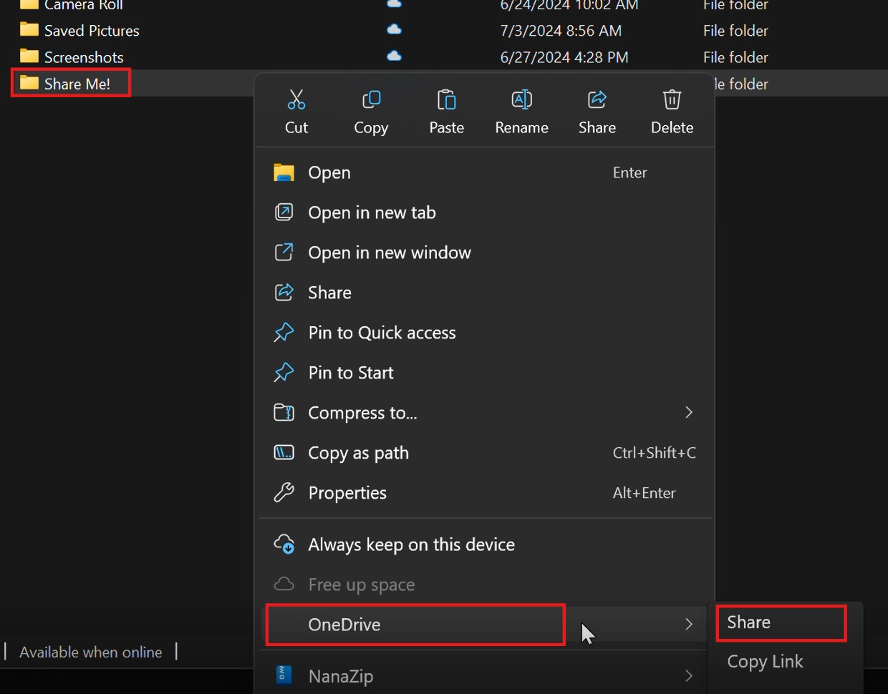Expand the Compress to submenu arrow
This screenshot has width=888, height=694.
click(688, 413)
